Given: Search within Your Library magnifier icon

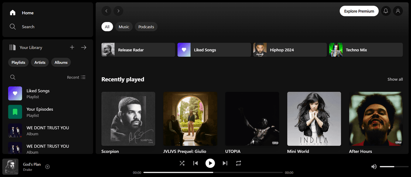Looking at the screenshot, I should click(x=13, y=77).
